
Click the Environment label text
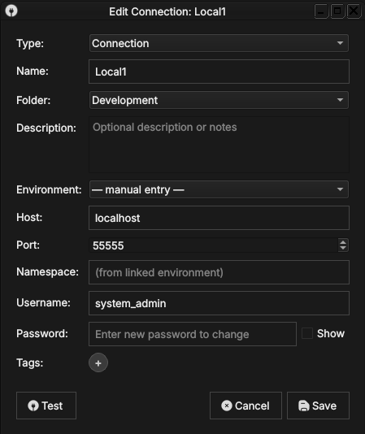pos(49,189)
